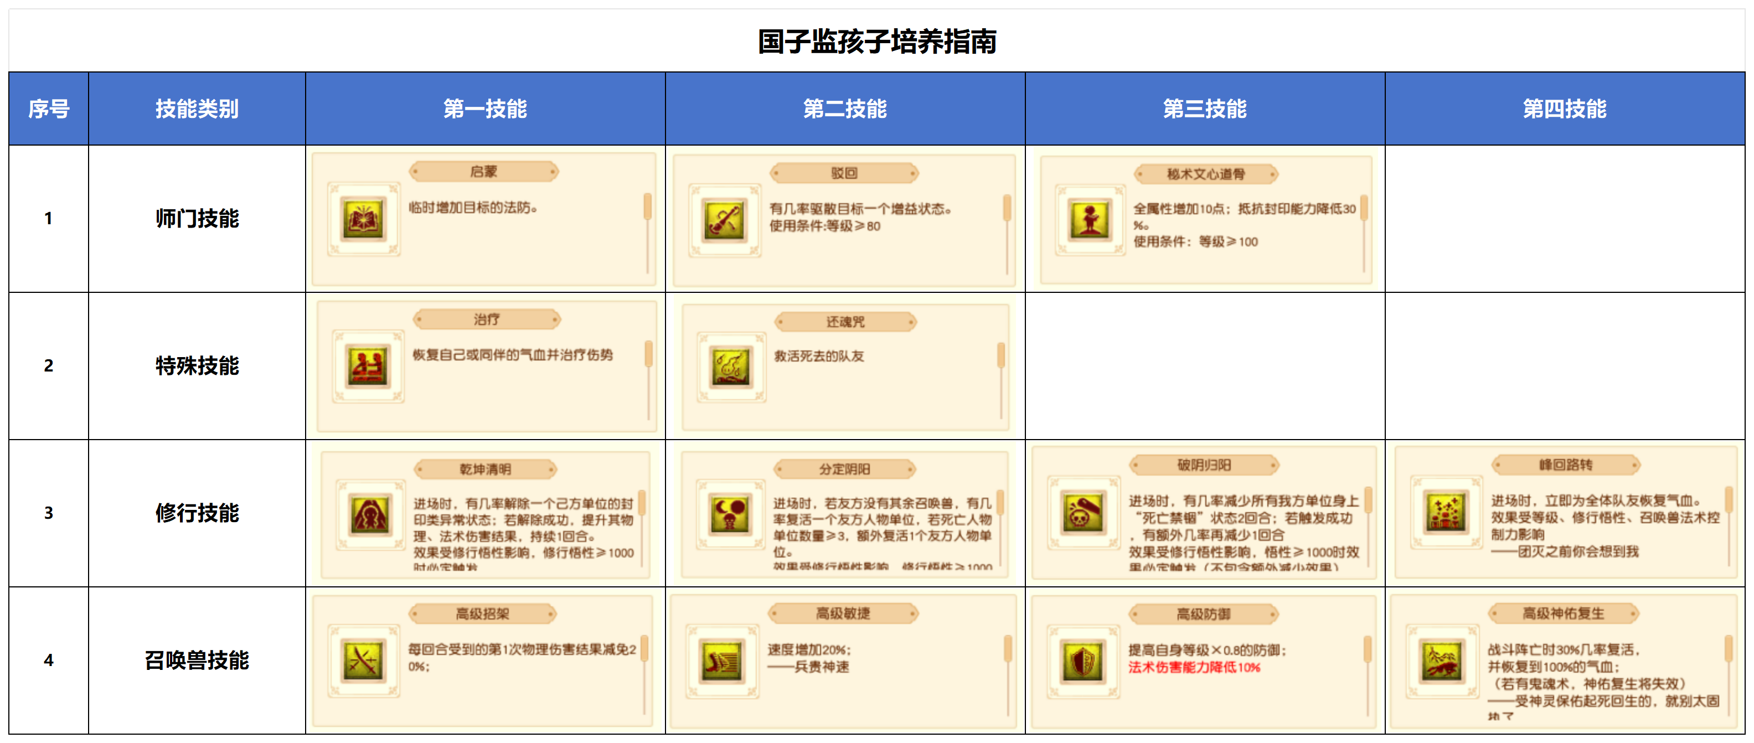Select the 高级神佑复生 skill icon
Screen dimensions: 1754x743
[1442, 661]
